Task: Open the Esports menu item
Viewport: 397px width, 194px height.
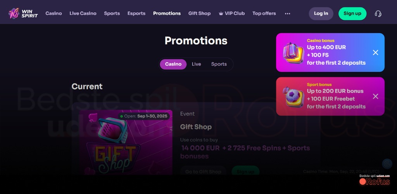Action: [x=136, y=14]
